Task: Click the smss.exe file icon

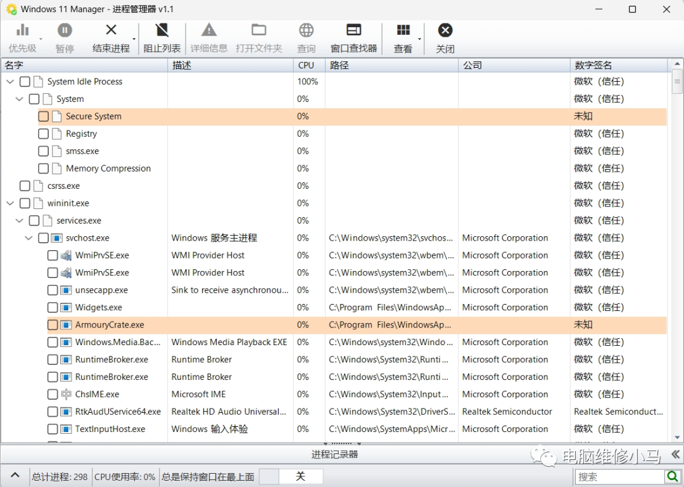Action: tap(57, 151)
